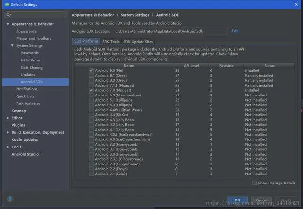Check the Android 7.1.1 (Nougat) checkbox
This screenshot has width=303, height=209.
click(x=91, y=85)
